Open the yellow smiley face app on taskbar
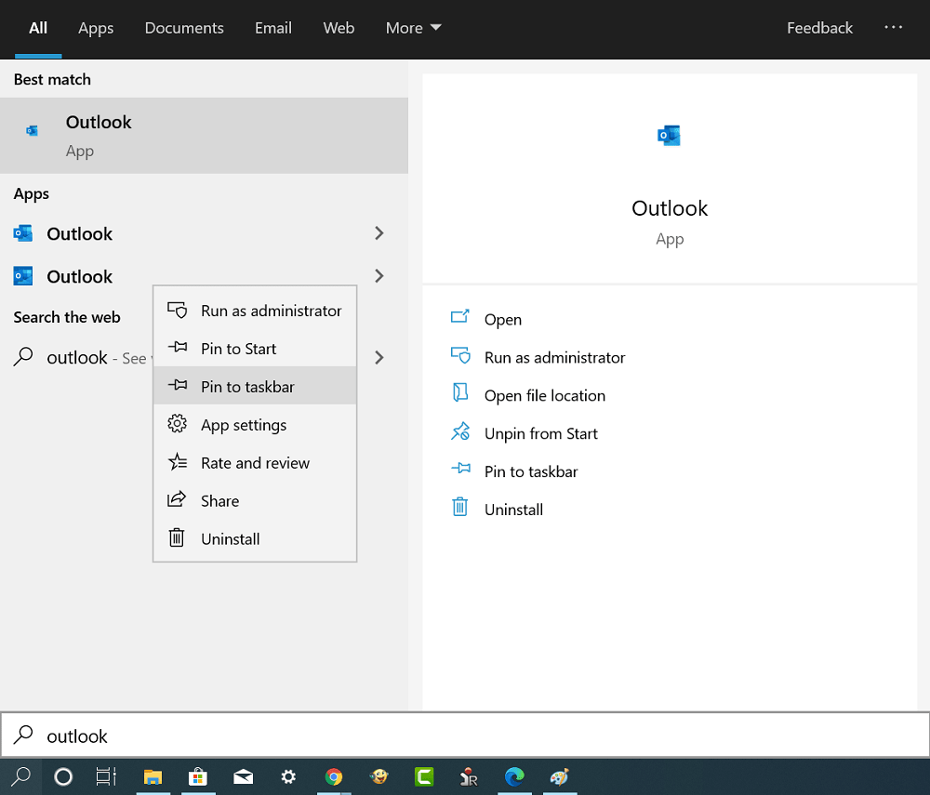This screenshot has width=930, height=795. pyautogui.click(x=379, y=776)
